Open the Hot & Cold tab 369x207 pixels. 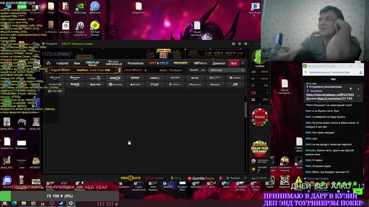click(159, 63)
